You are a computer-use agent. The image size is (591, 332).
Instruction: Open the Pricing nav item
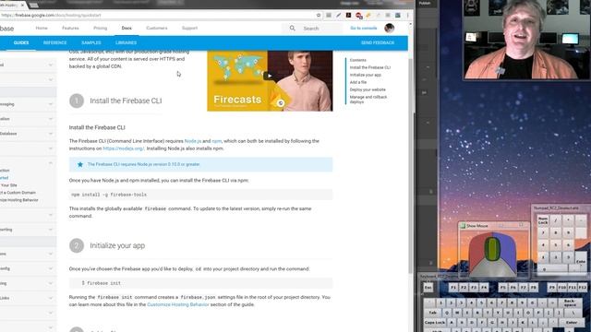point(101,29)
